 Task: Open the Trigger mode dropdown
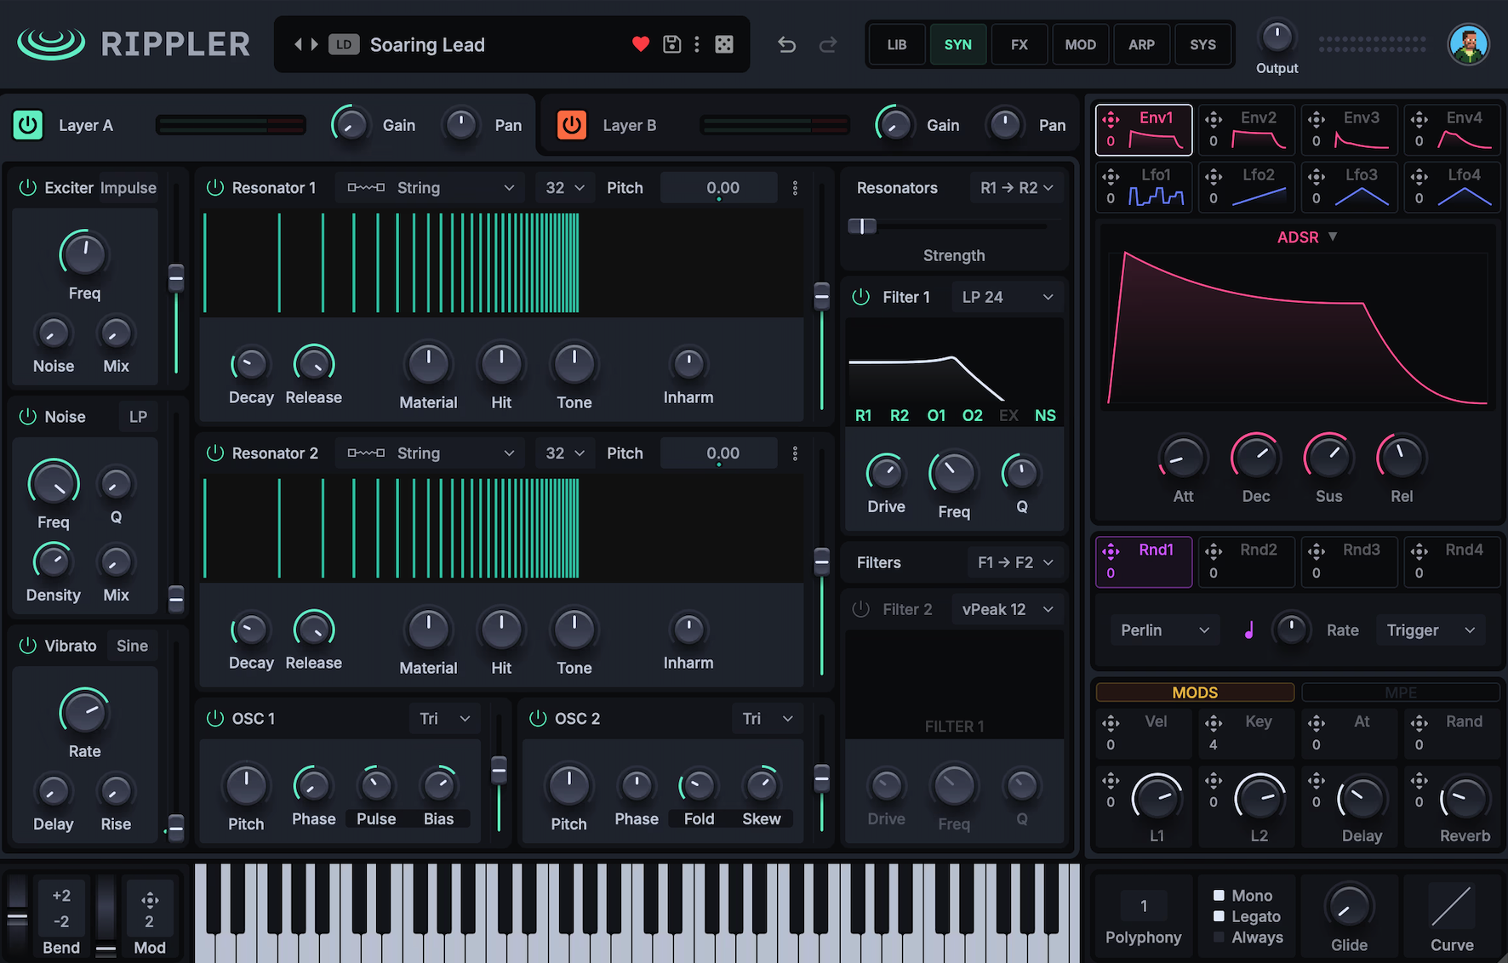1431,630
